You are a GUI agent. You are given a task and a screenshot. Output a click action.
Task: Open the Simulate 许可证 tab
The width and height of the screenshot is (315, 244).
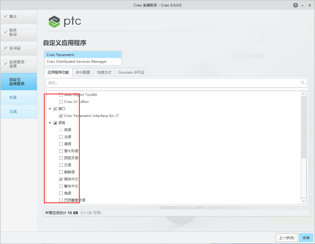[x=131, y=72]
